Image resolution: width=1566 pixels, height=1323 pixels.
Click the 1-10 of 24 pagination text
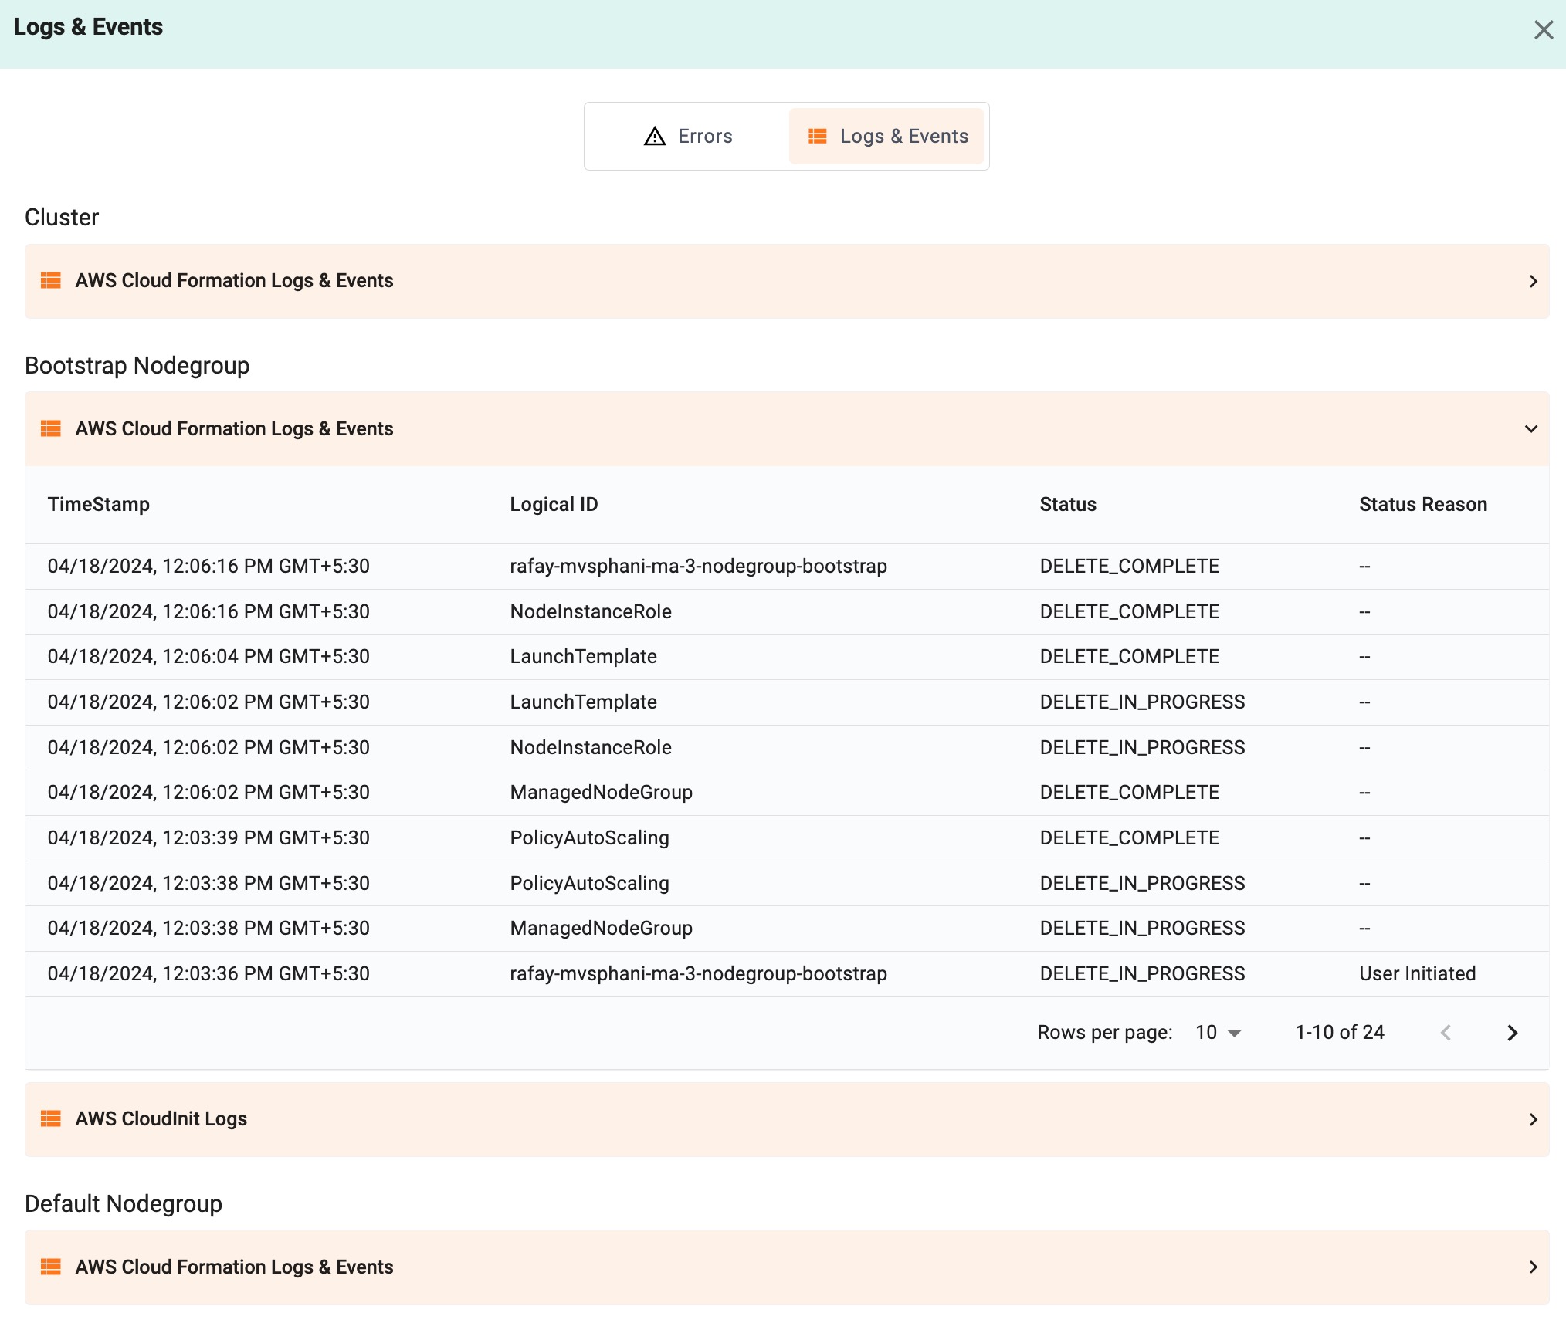tap(1339, 1032)
